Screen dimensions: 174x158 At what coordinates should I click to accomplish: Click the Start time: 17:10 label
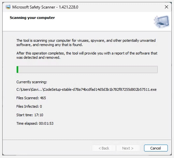coord(30,115)
